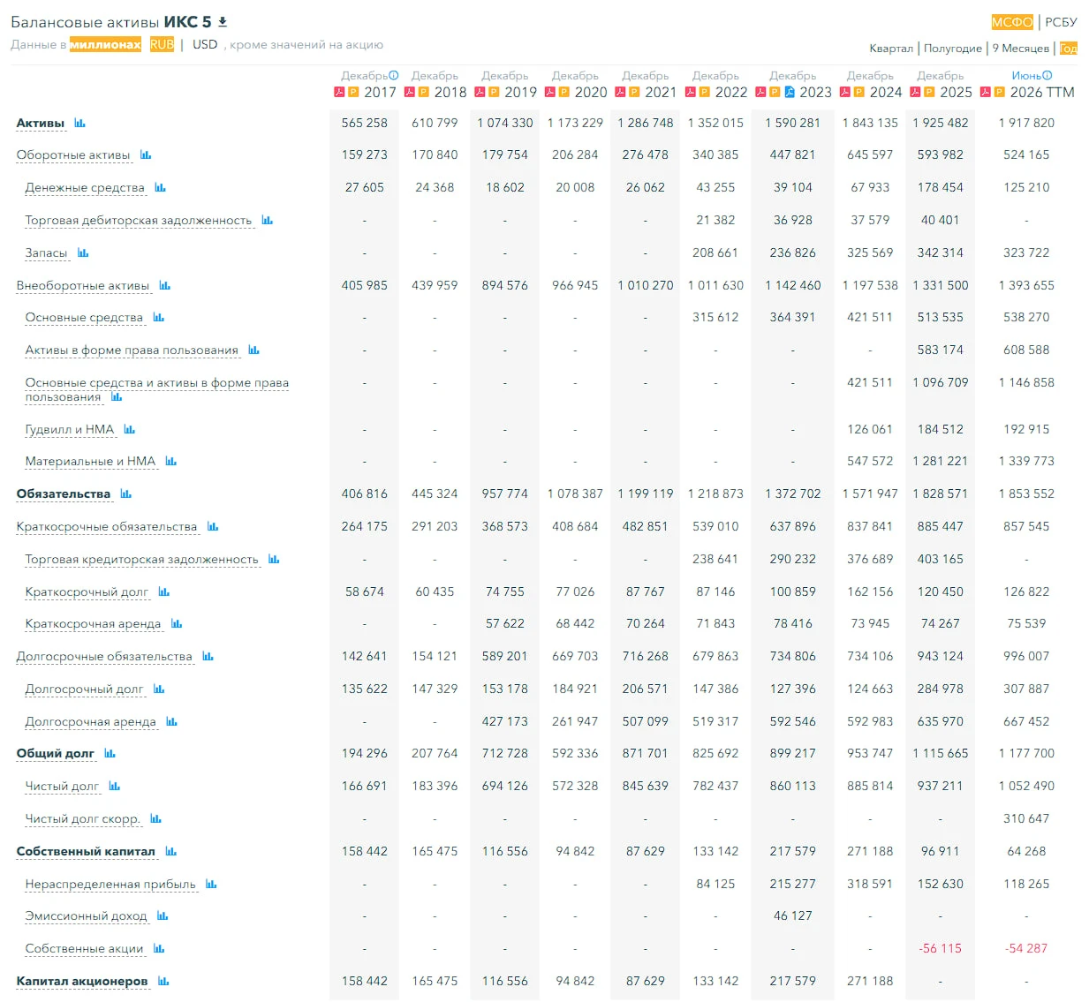1089x1002 pixels.
Task: Open orange presentation icon for 2022
Action: (704, 92)
